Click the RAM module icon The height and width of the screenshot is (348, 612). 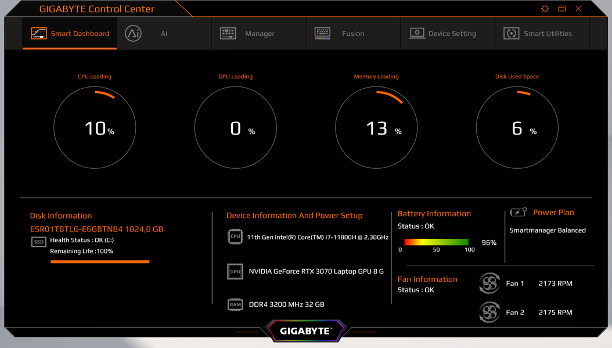tap(235, 304)
